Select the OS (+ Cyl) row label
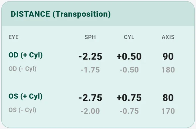Image resolution: width=196 pixels, height=129 pixels. 25,97
